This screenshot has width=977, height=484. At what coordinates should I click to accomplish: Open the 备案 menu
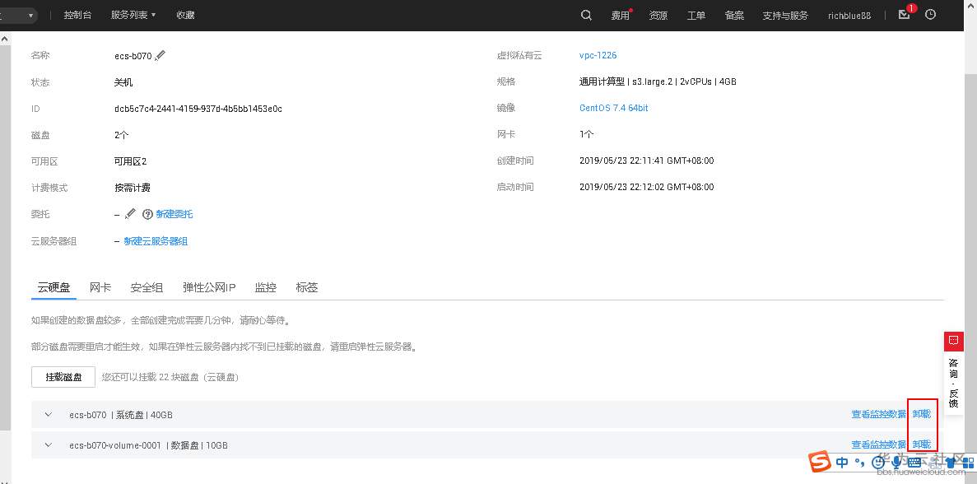[735, 16]
